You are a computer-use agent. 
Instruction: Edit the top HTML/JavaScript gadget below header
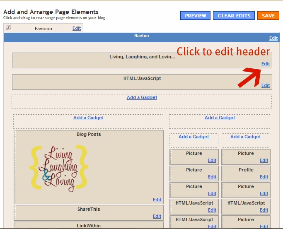(265, 85)
